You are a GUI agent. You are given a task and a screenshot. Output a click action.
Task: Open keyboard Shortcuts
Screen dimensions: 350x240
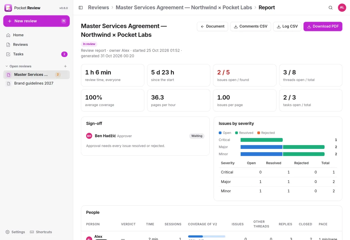(x=41, y=232)
